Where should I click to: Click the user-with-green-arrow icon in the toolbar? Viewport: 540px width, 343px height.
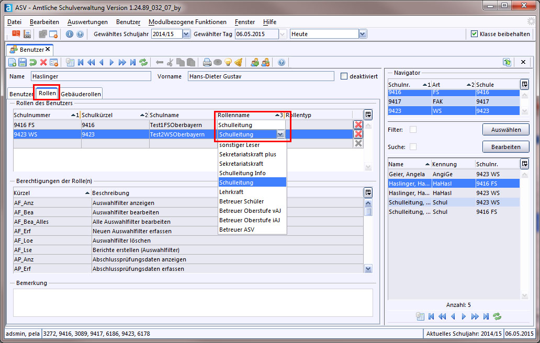tap(255, 62)
